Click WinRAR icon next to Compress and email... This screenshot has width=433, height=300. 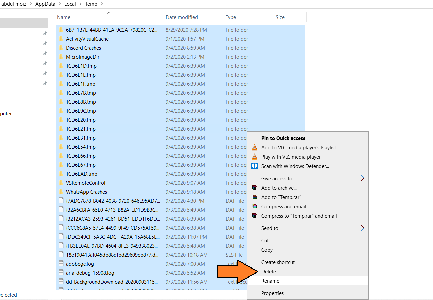point(255,207)
